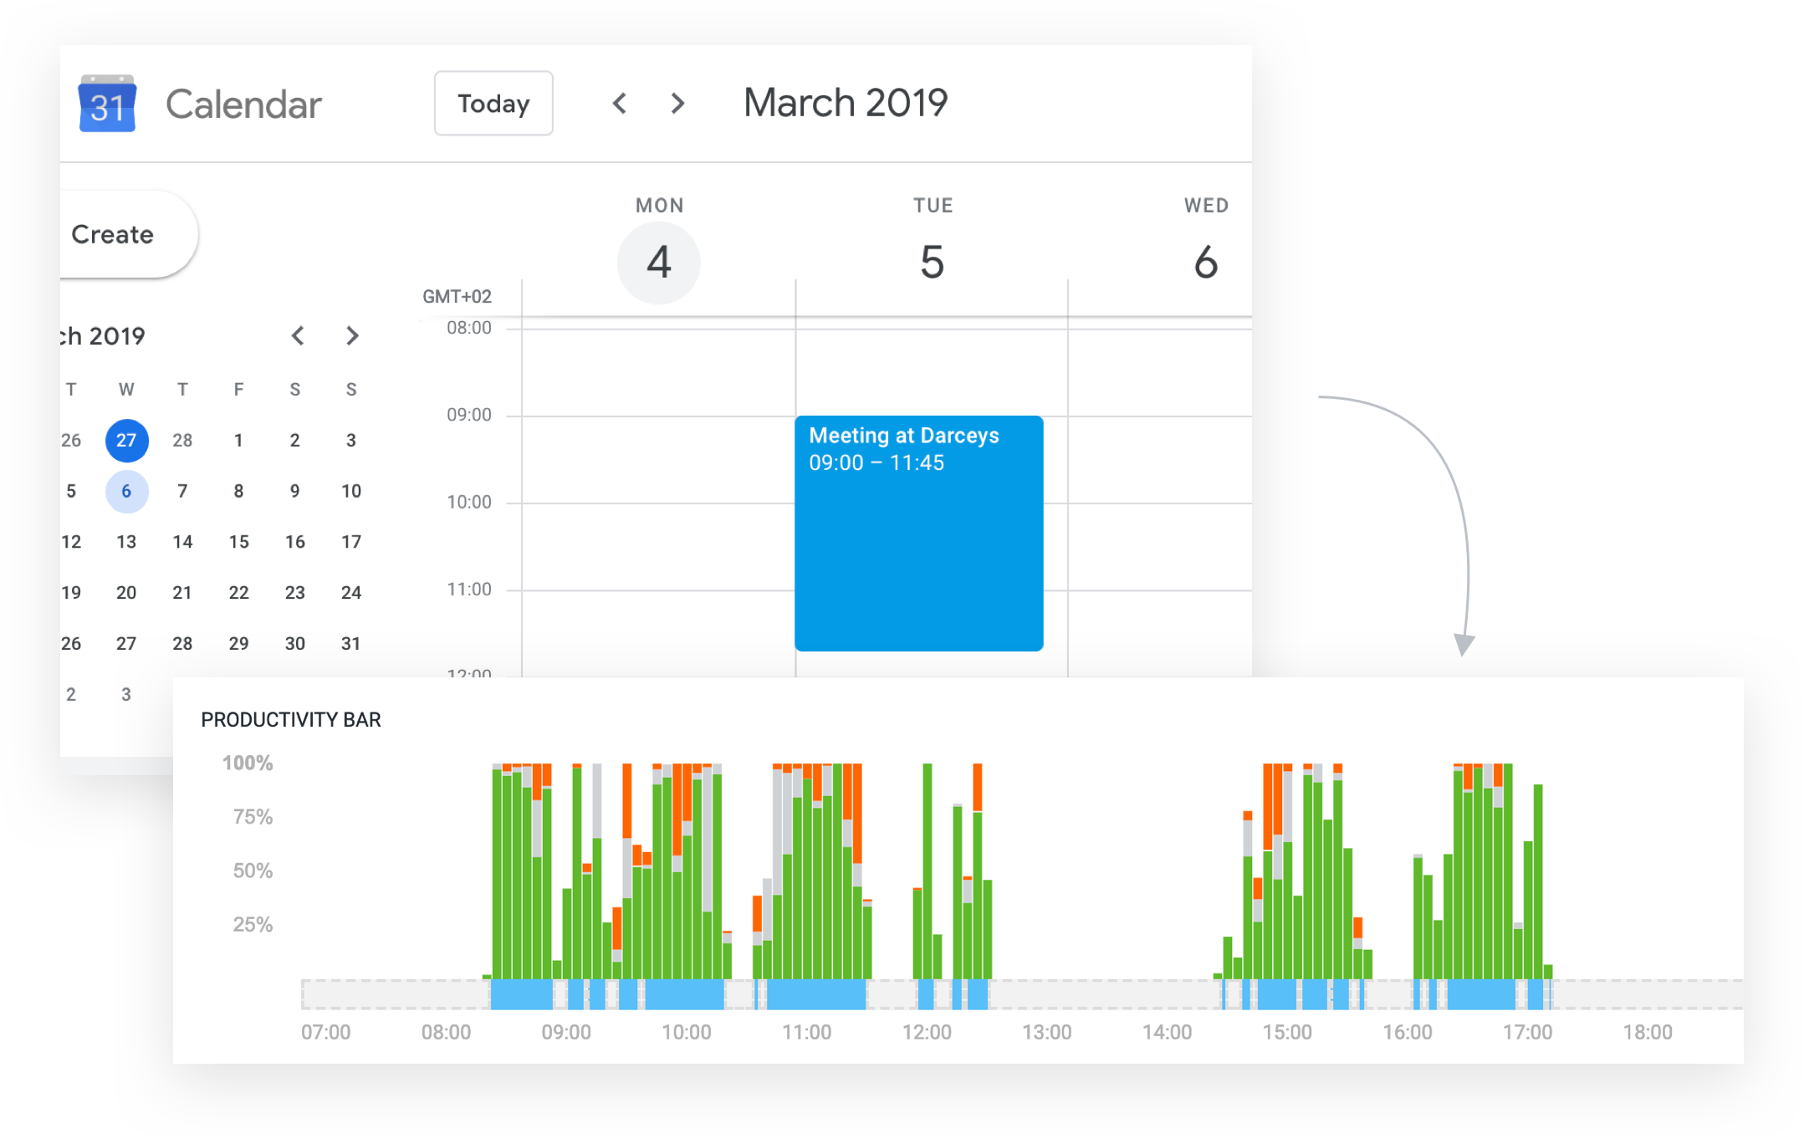The height and width of the screenshot is (1139, 1804).
Task: Pick date 6 in mini calendar
Action: coord(126,492)
